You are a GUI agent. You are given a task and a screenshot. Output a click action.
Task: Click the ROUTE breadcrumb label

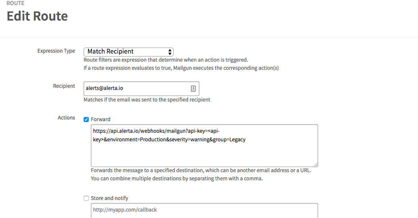coord(15,3)
